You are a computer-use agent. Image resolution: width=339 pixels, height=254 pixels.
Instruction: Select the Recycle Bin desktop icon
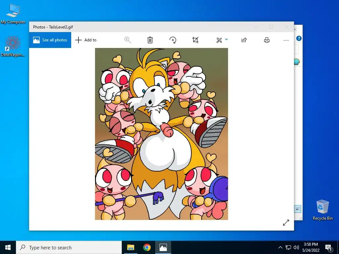(322, 210)
